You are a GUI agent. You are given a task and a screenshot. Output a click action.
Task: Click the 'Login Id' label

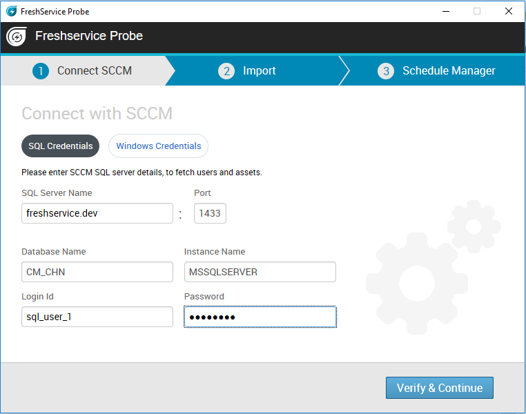(37, 297)
